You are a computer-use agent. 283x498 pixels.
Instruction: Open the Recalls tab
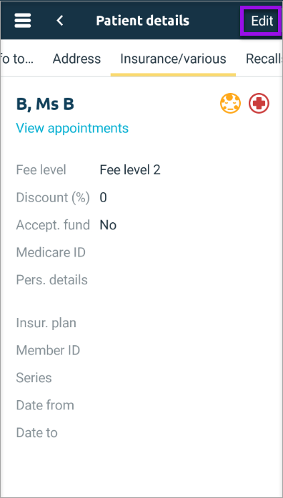[x=264, y=59]
